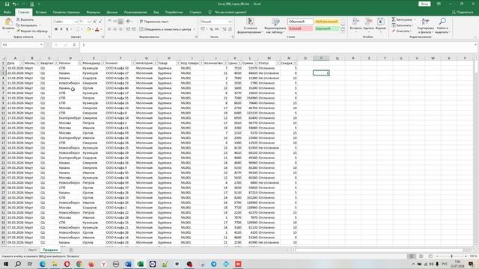
Task: Switch to Page Layout view in status bar
Action: click(421, 256)
